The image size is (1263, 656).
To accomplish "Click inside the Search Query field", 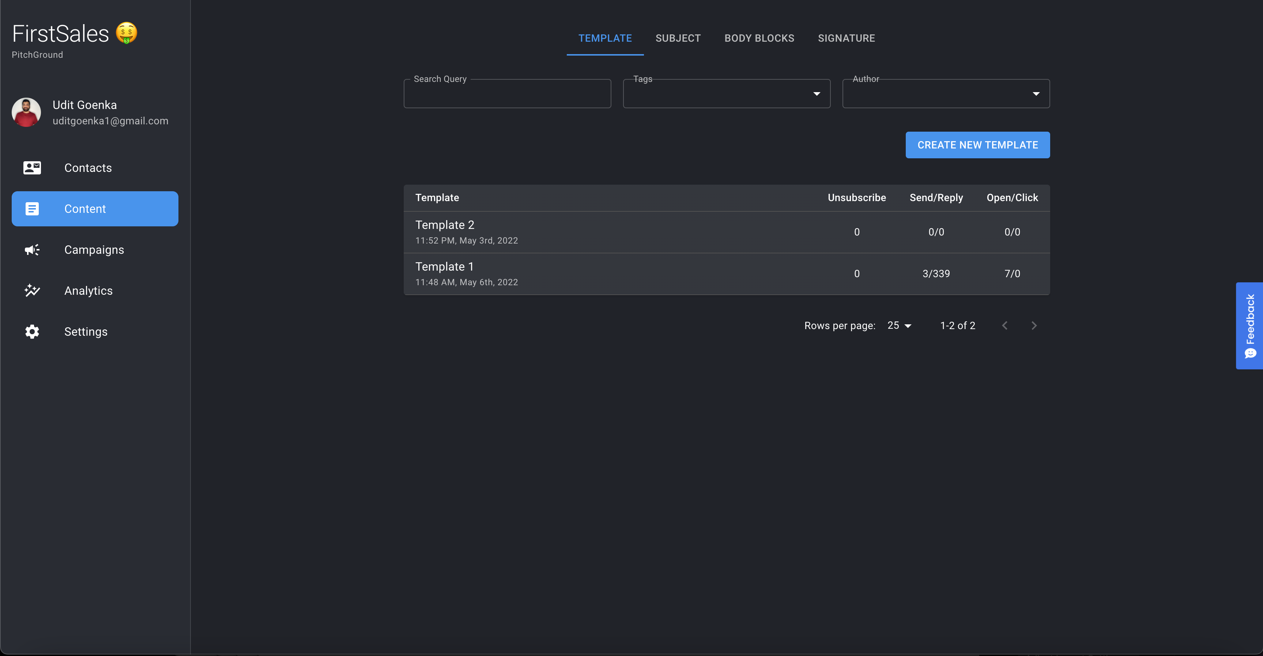I will 507,94.
